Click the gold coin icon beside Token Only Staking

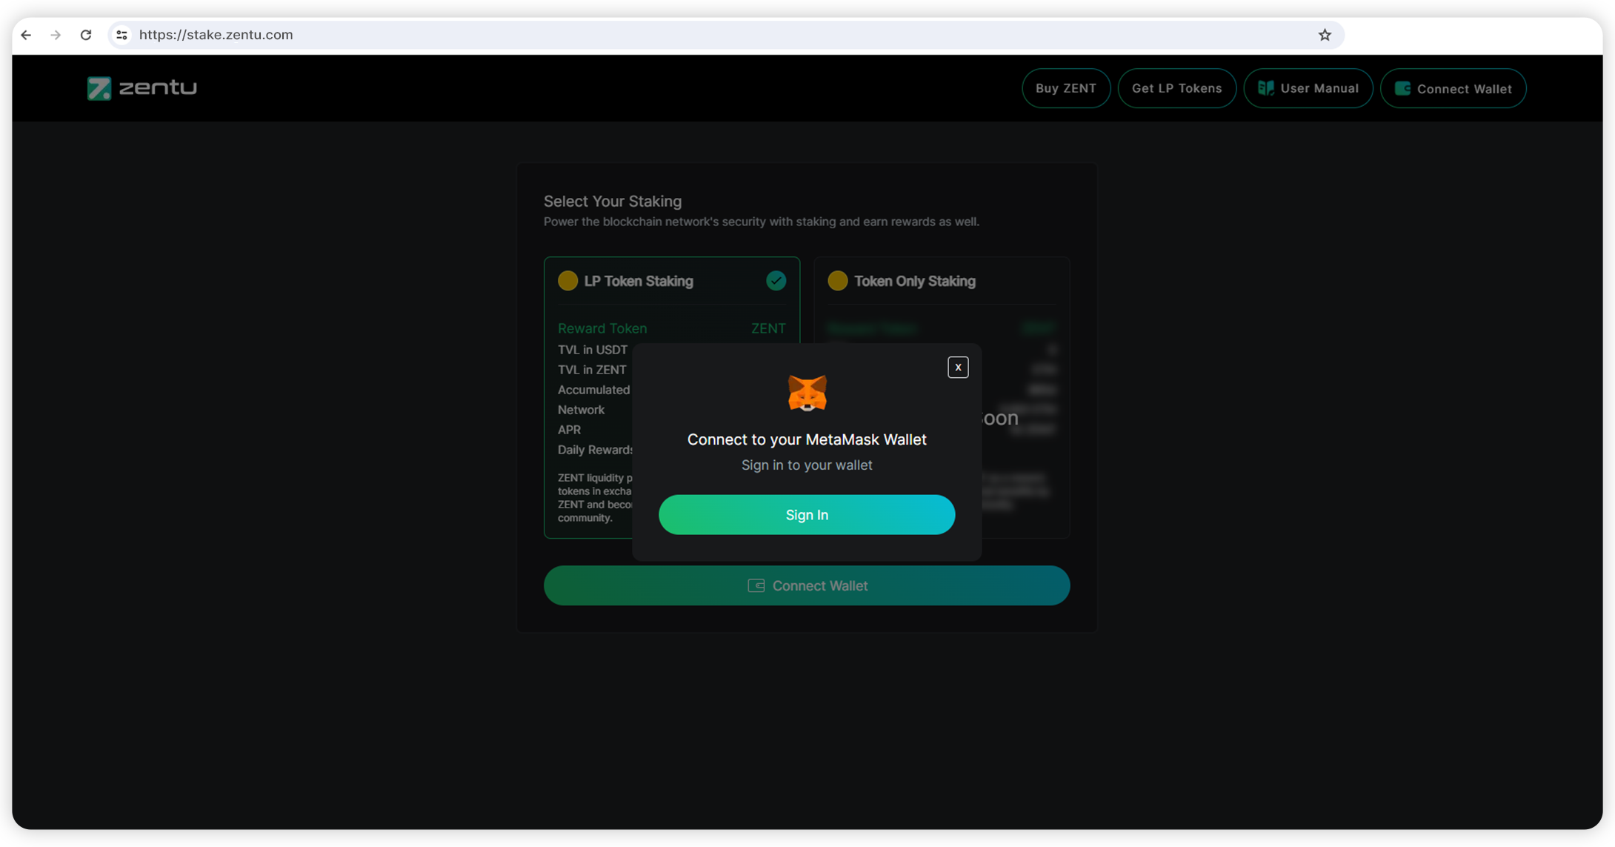(837, 281)
